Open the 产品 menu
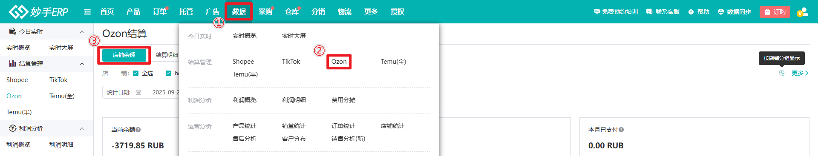Image resolution: width=818 pixels, height=156 pixels. (x=133, y=11)
